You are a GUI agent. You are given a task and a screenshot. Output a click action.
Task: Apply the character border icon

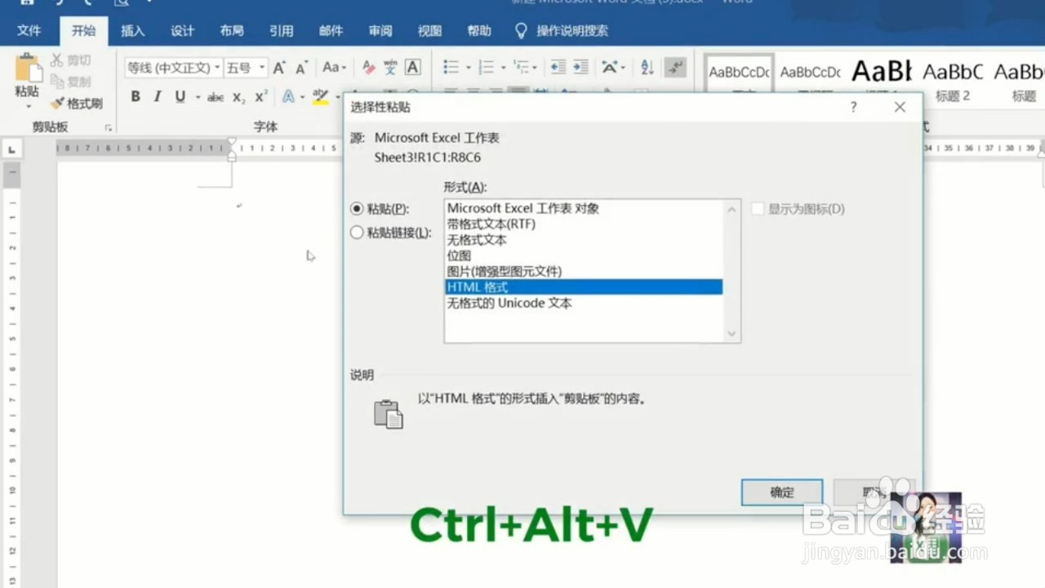(x=413, y=68)
